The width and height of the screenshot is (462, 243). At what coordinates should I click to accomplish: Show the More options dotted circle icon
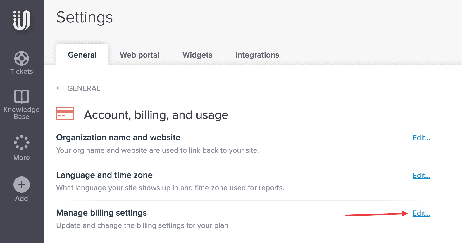pyautogui.click(x=22, y=143)
